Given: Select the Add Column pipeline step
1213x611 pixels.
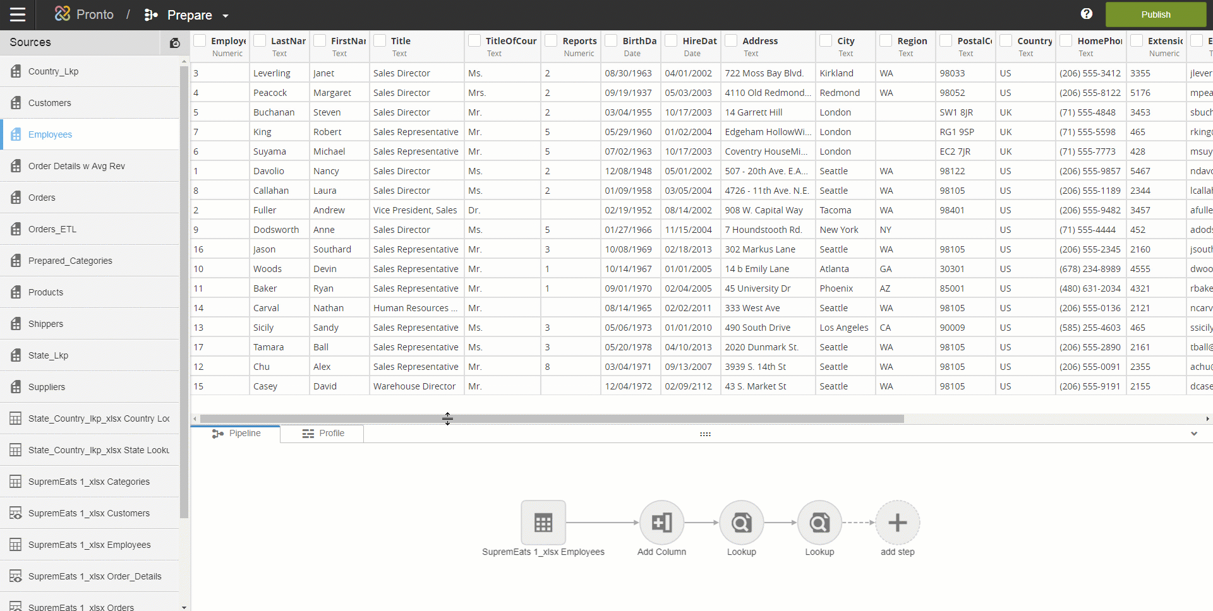Looking at the screenshot, I should 661,523.
